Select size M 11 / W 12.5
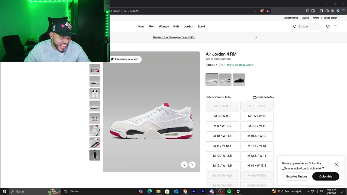 pos(222,146)
